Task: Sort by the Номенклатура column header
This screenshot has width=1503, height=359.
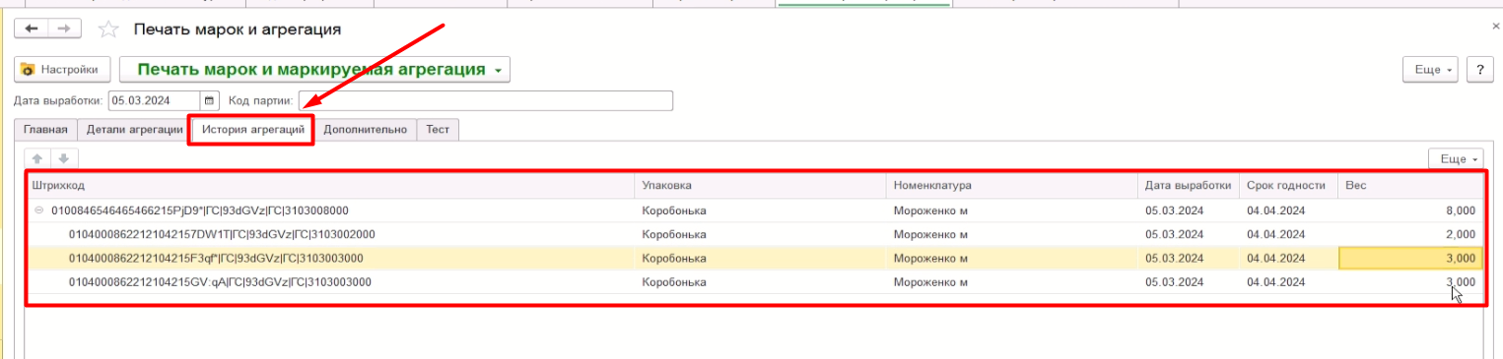Action: [1011, 185]
